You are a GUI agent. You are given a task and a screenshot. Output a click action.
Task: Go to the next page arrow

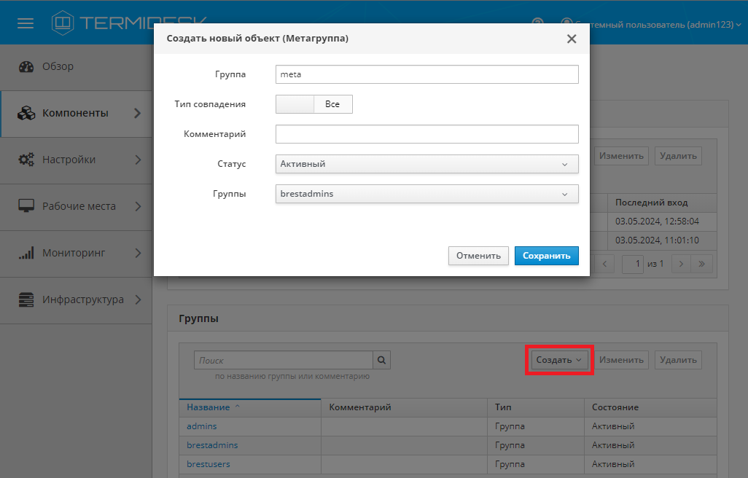pyautogui.click(x=681, y=264)
